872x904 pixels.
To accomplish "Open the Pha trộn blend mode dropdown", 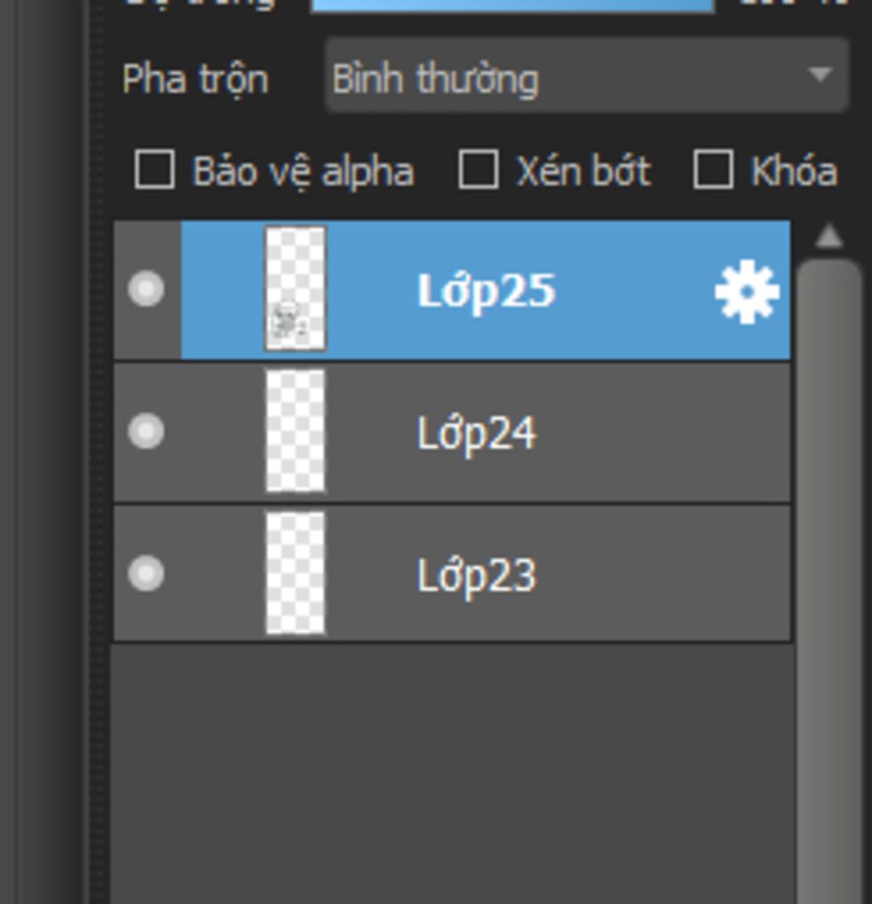I will click(586, 76).
